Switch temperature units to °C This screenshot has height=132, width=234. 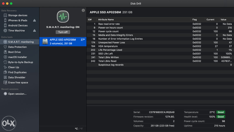point(76,129)
